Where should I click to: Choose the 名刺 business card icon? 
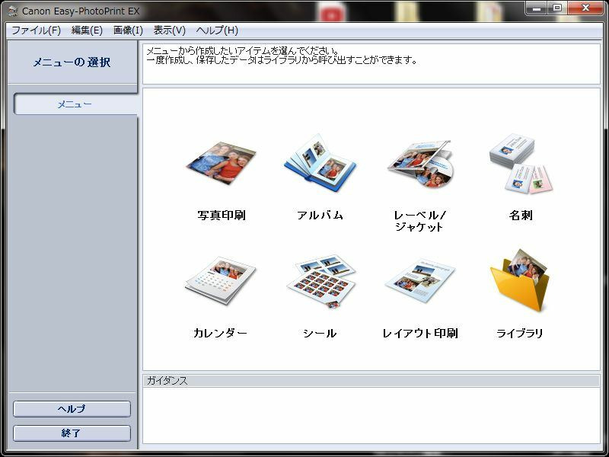pos(521,164)
